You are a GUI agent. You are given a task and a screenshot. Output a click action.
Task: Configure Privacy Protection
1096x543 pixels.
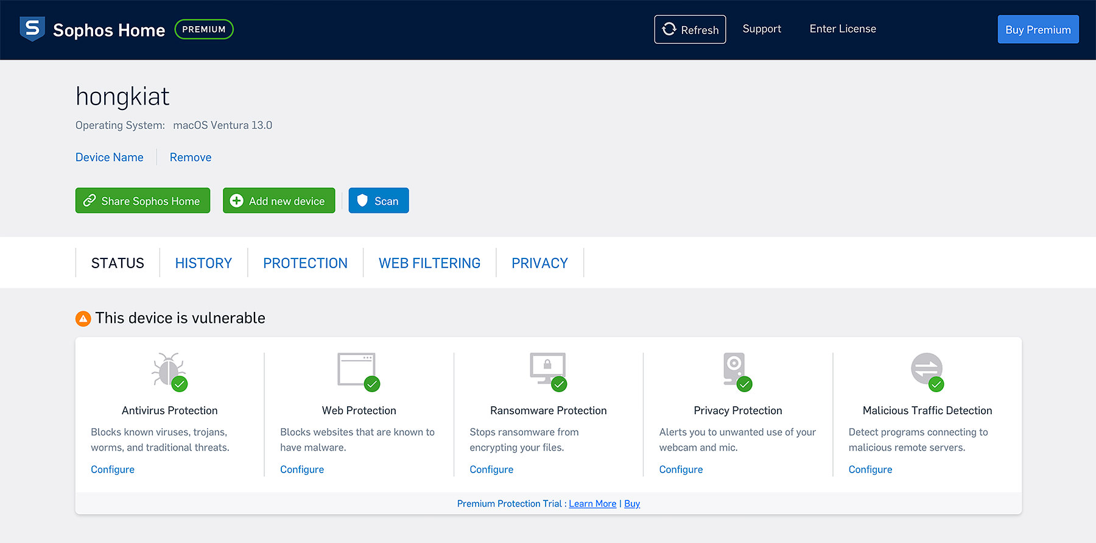(x=681, y=469)
